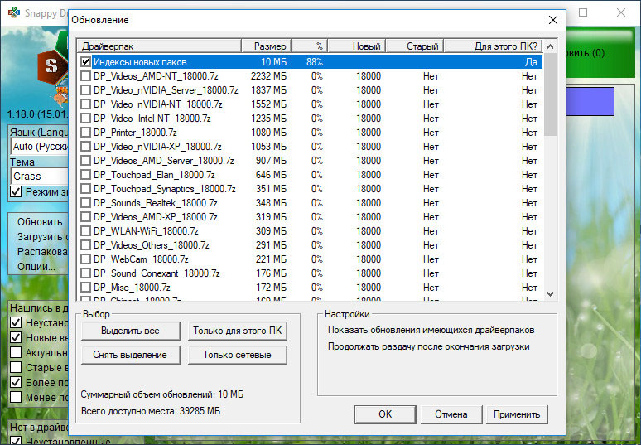This screenshot has width=641, height=445.
Task: Check the DP_Video_nVIDIA_Server_18000.7z checkbox
Action: (x=85, y=90)
